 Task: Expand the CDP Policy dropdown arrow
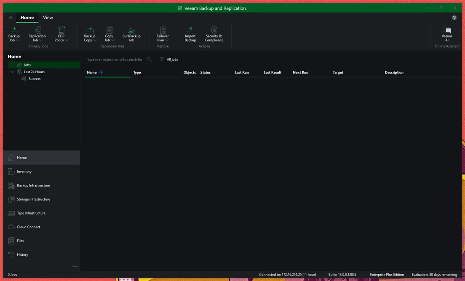[x=67, y=40]
